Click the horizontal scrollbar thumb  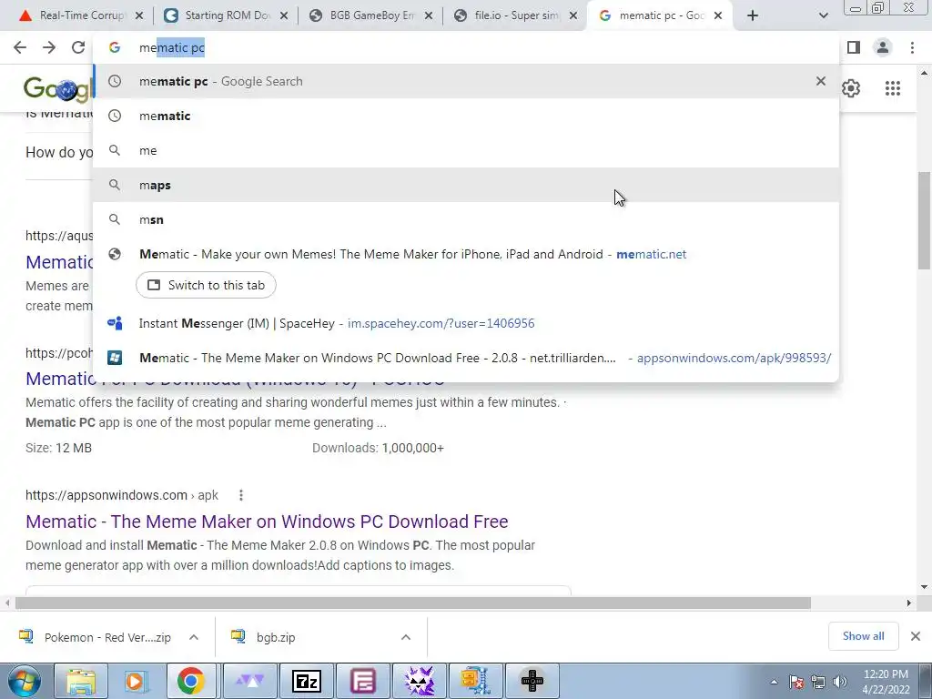(x=413, y=603)
